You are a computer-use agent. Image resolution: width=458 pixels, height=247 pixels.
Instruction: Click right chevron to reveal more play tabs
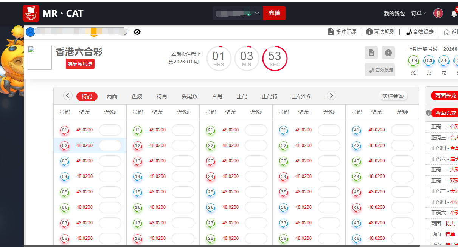[331, 96]
